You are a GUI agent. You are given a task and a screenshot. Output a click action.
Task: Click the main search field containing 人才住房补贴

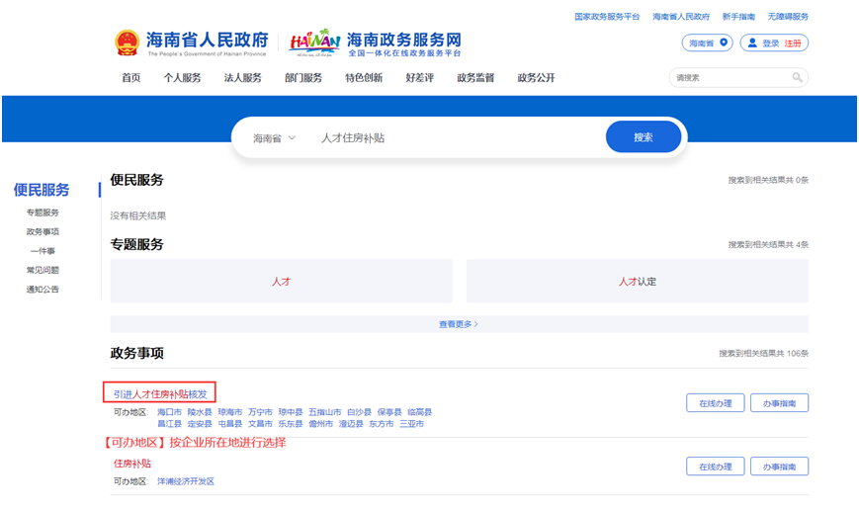click(x=459, y=138)
